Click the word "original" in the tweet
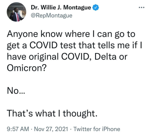152x134 pixels. [44, 57]
